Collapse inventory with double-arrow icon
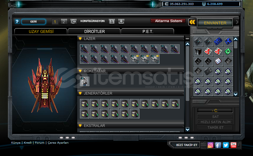Image resolution: width=253 pixels, height=156 pixels. click(192, 22)
